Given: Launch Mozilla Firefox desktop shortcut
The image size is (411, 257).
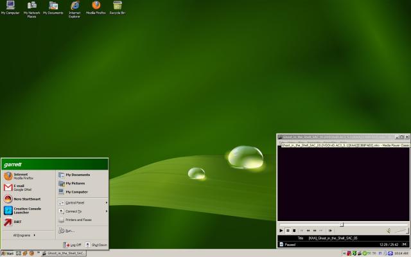Looking at the screenshot, I should coord(96,7).
